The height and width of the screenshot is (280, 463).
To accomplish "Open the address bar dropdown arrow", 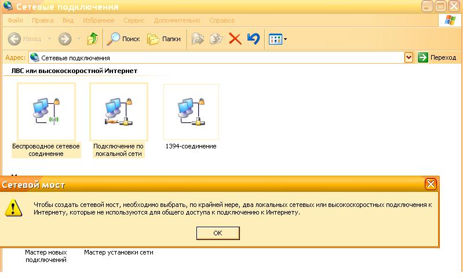I will (409, 57).
